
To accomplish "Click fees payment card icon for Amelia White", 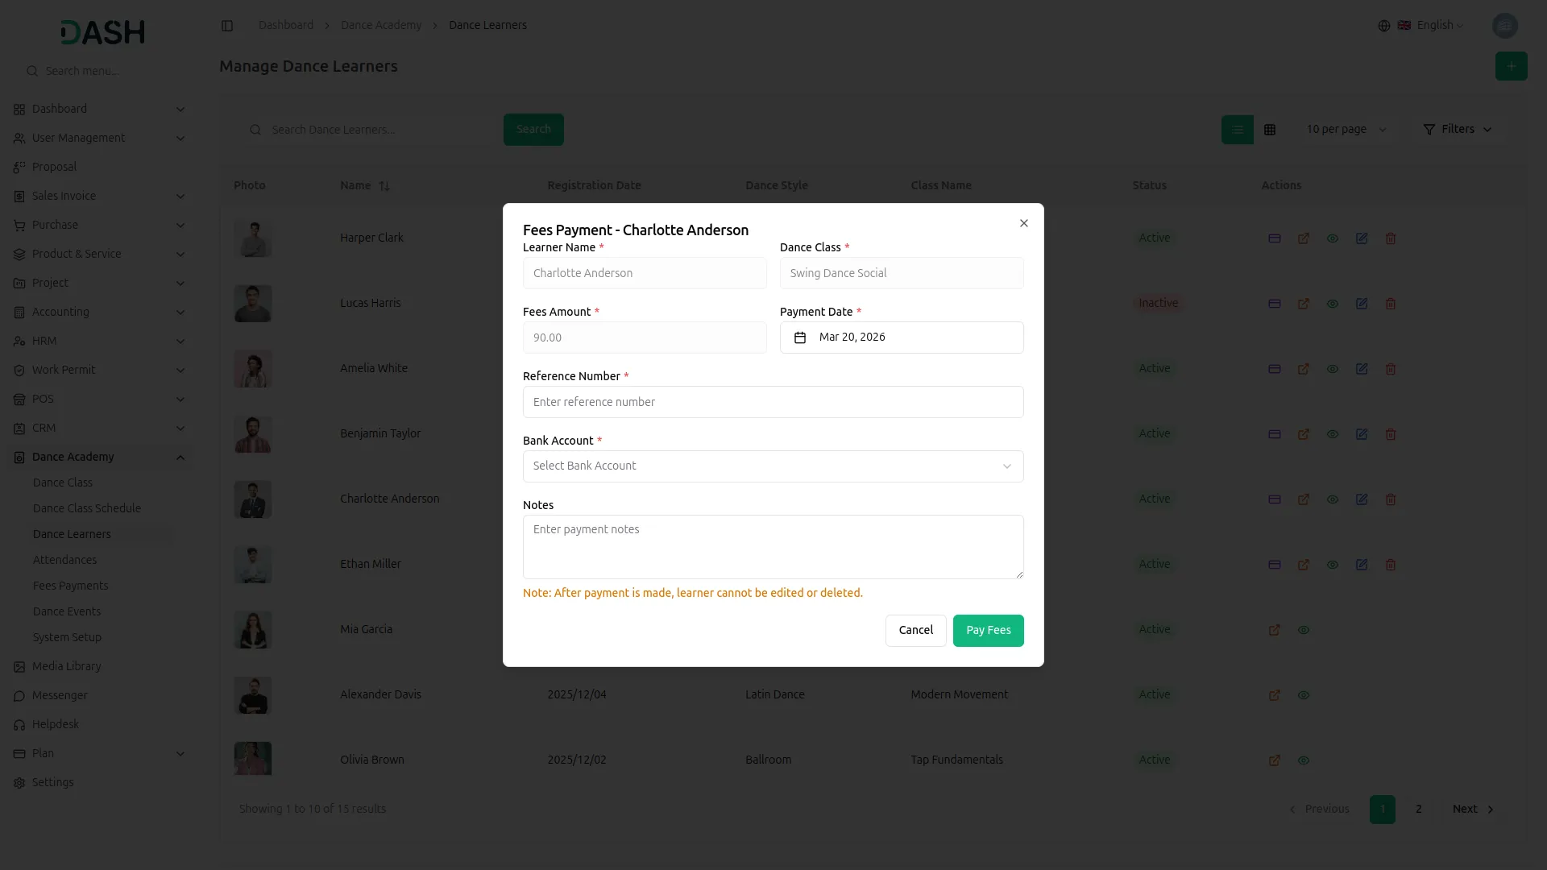I will click(x=1274, y=369).
